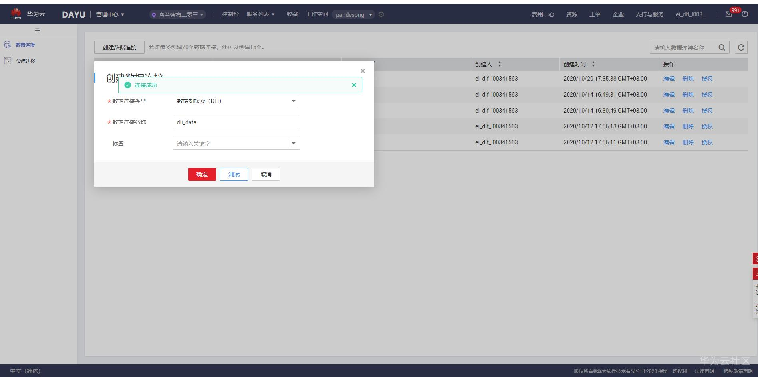Open the messages icon with 99+ badge
Screen dimensions: 758x377
(729, 14)
